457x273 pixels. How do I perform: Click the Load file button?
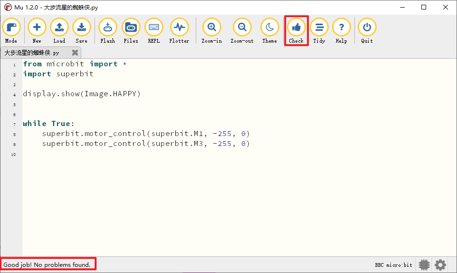point(59,31)
